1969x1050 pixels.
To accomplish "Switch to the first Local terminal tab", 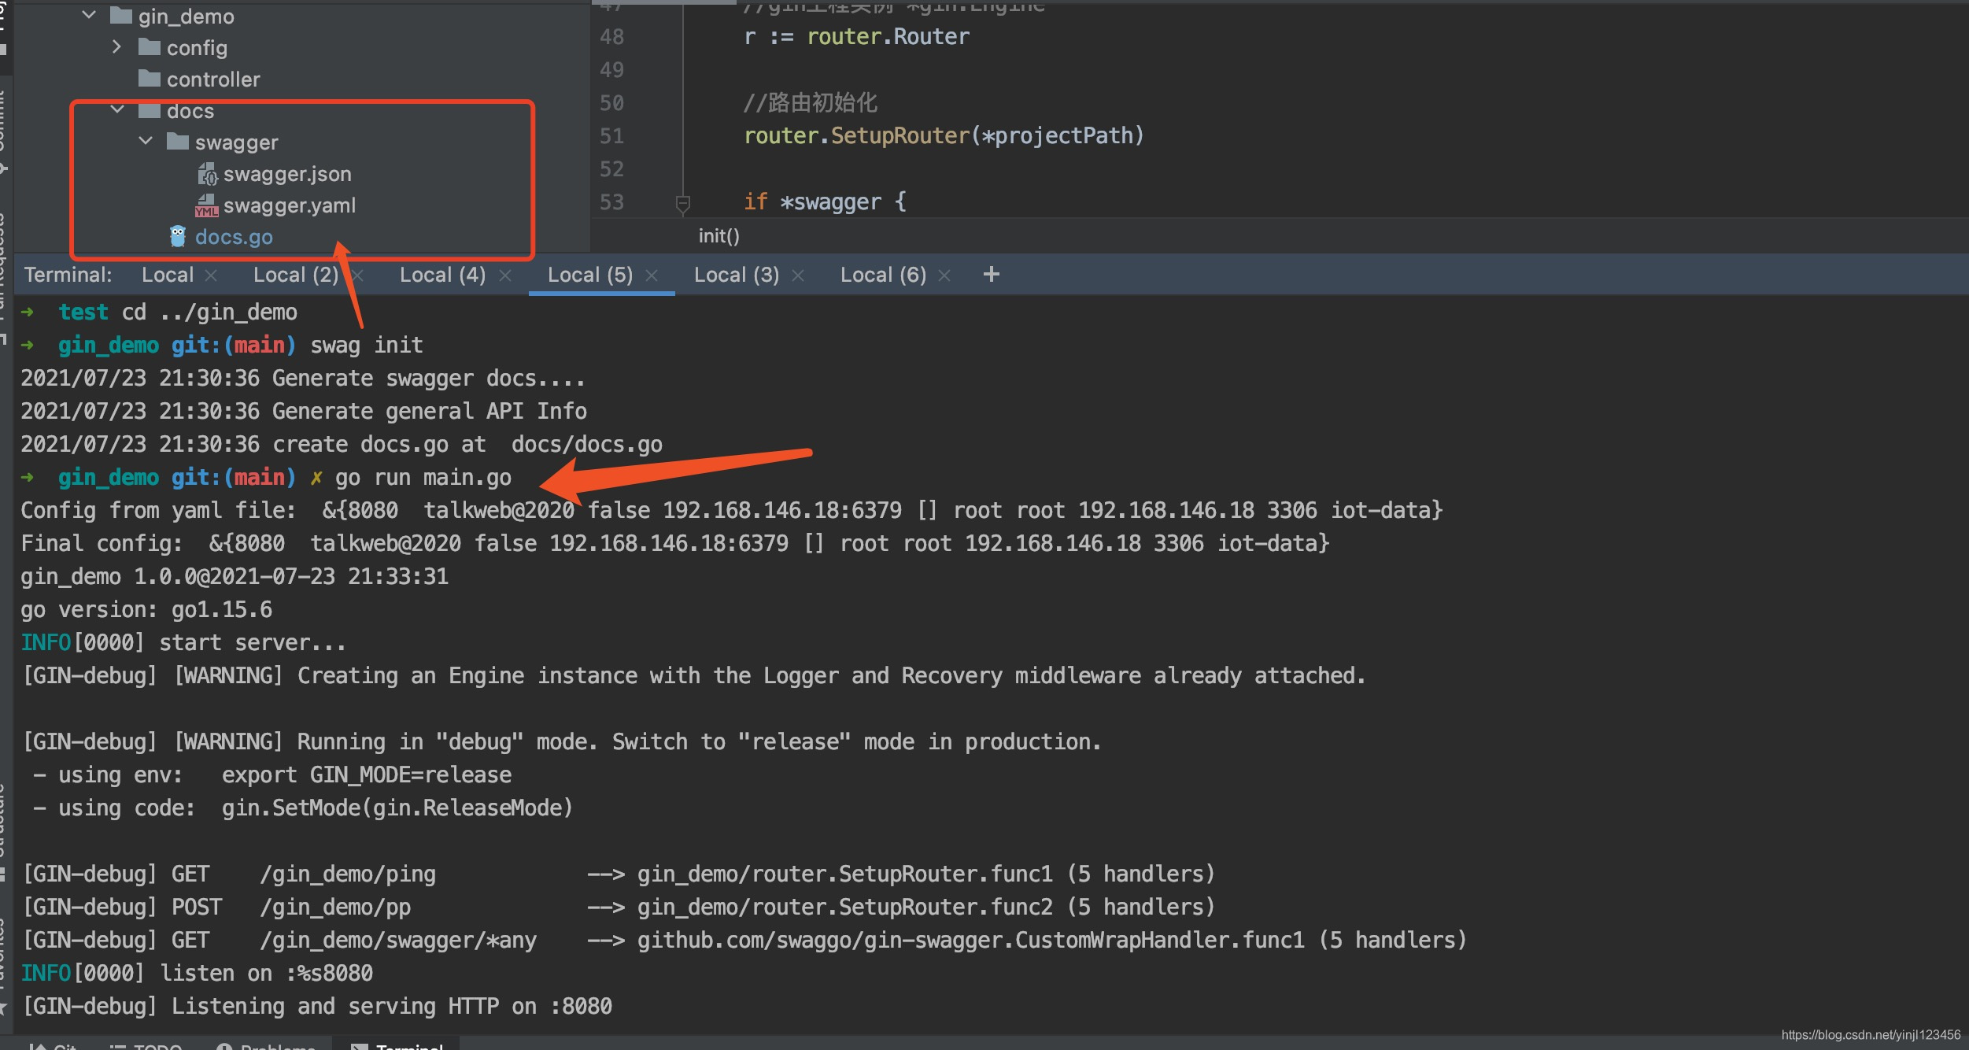I will coord(168,275).
